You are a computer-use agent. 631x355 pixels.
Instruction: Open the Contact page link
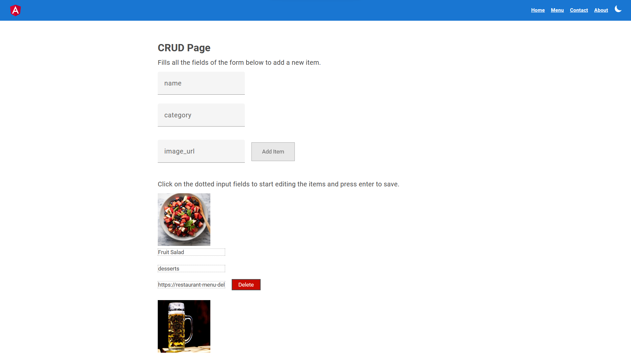click(579, 10)
